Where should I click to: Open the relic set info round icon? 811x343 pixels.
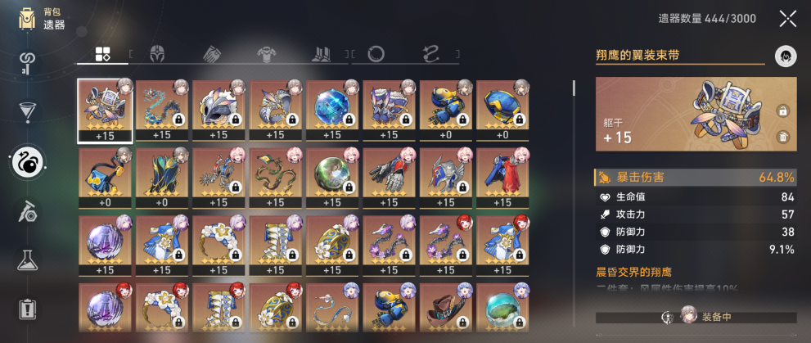786,56
